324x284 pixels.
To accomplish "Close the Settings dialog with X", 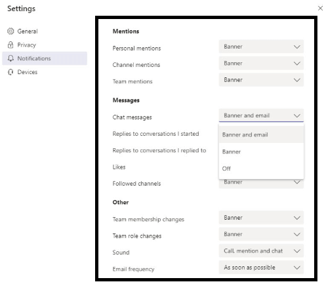I will coord(320,9).
